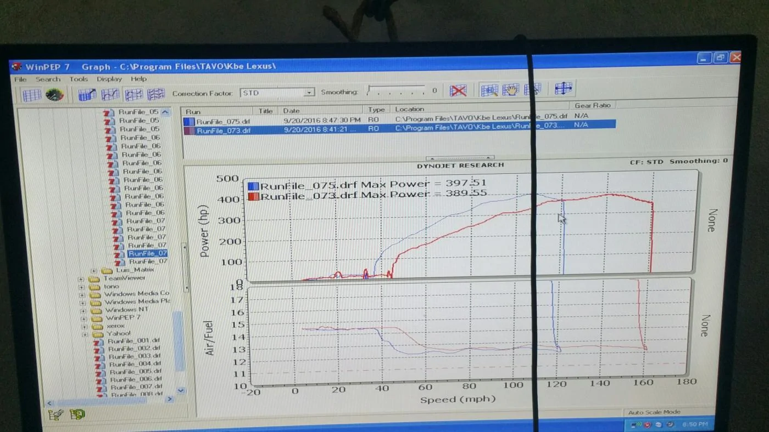Viewport: 769px width, 432px height.
Task: Select the TeamViewer folder
Action: [125, 278]
